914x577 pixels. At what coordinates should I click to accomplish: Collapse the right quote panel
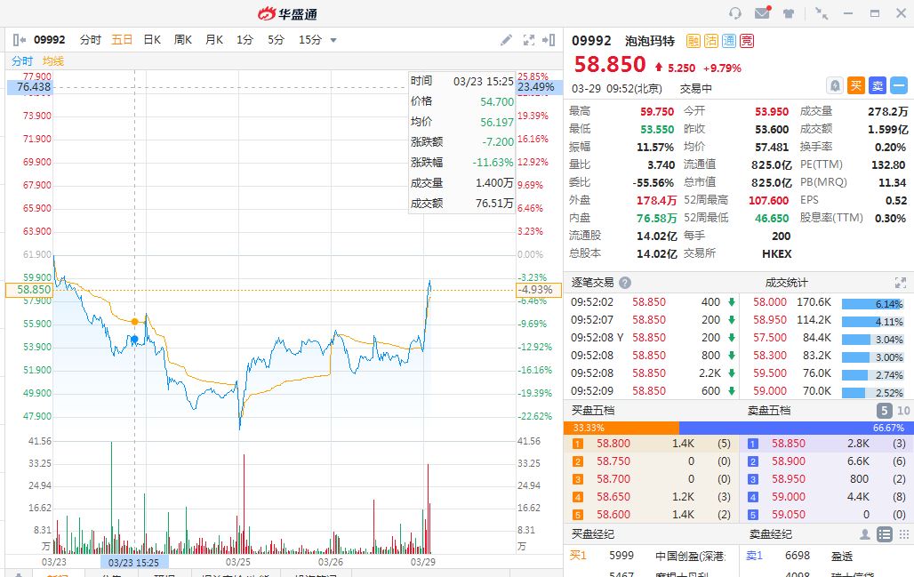(x=551, y=40)
